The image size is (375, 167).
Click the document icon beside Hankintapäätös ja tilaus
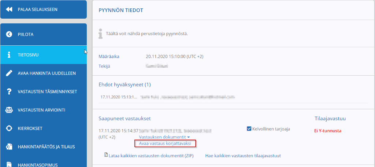[9, 147]
